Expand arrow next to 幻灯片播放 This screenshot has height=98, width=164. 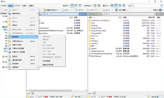point(128,10)
